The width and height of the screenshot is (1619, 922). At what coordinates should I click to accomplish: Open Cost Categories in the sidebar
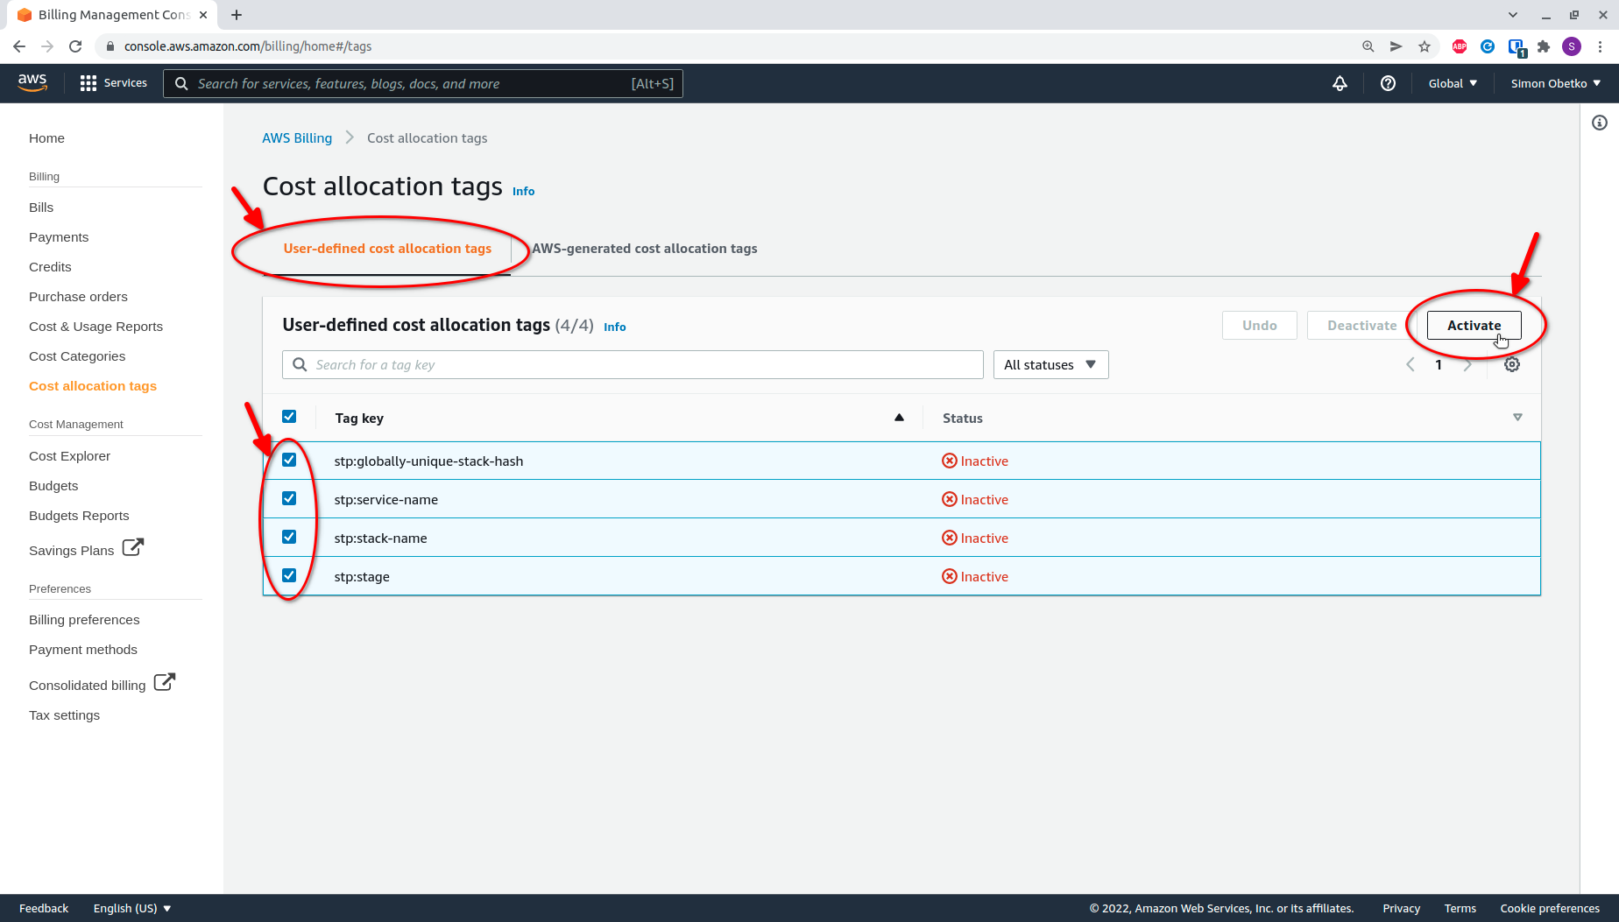click(x=77, y=356)
